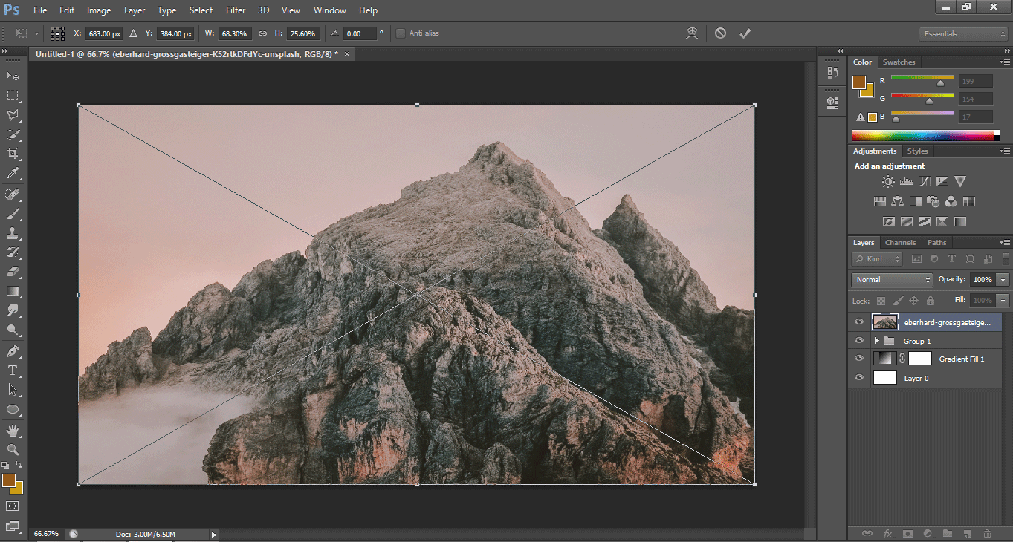The image size is (1013, 542).
Task: Switch to the Channels tab
Action: tap(900, 242)
